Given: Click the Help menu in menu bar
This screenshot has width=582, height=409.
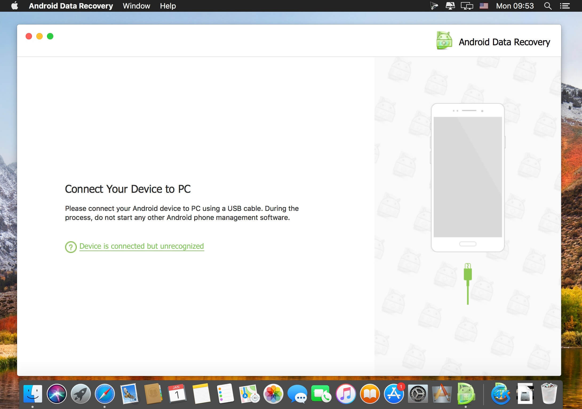Looking at the screenshot, I should [167, 6].
